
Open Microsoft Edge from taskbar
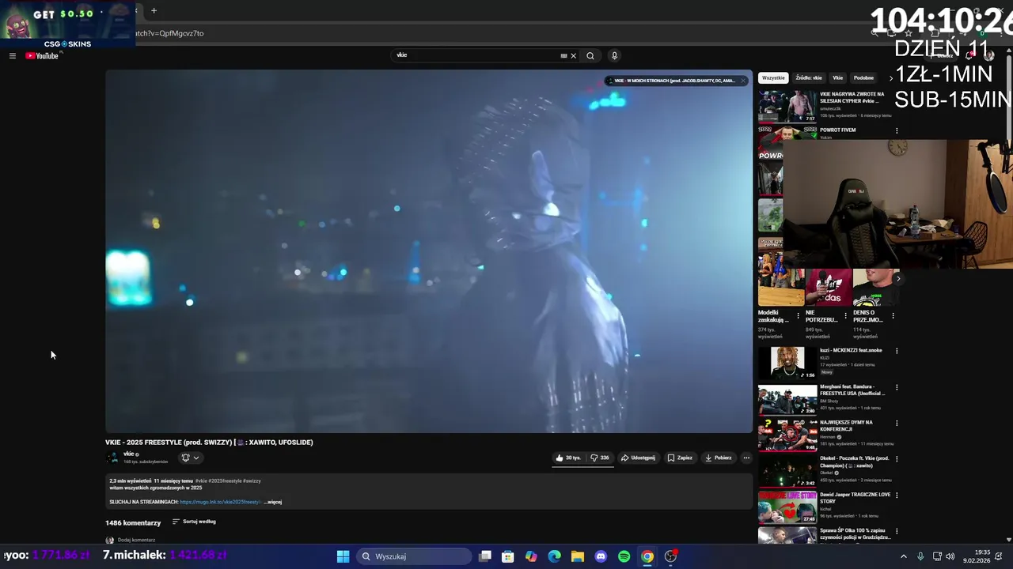coord(554,556)
